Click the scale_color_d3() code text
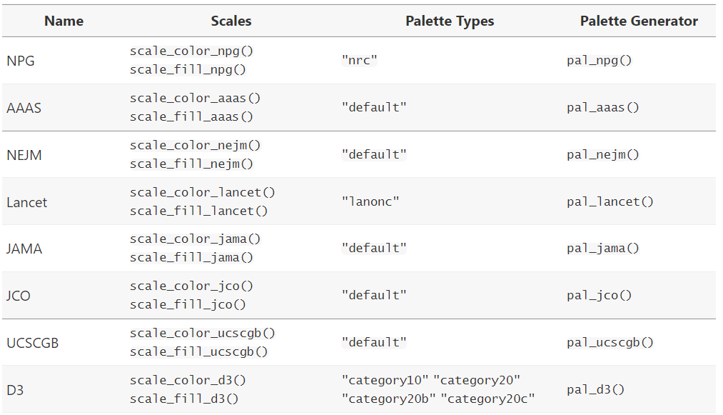 point(188,380)
